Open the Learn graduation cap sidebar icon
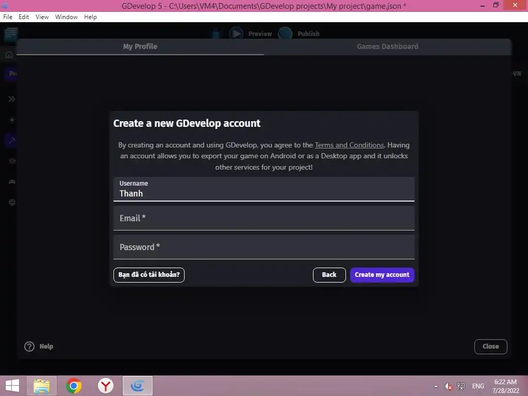 coord(12,161)
